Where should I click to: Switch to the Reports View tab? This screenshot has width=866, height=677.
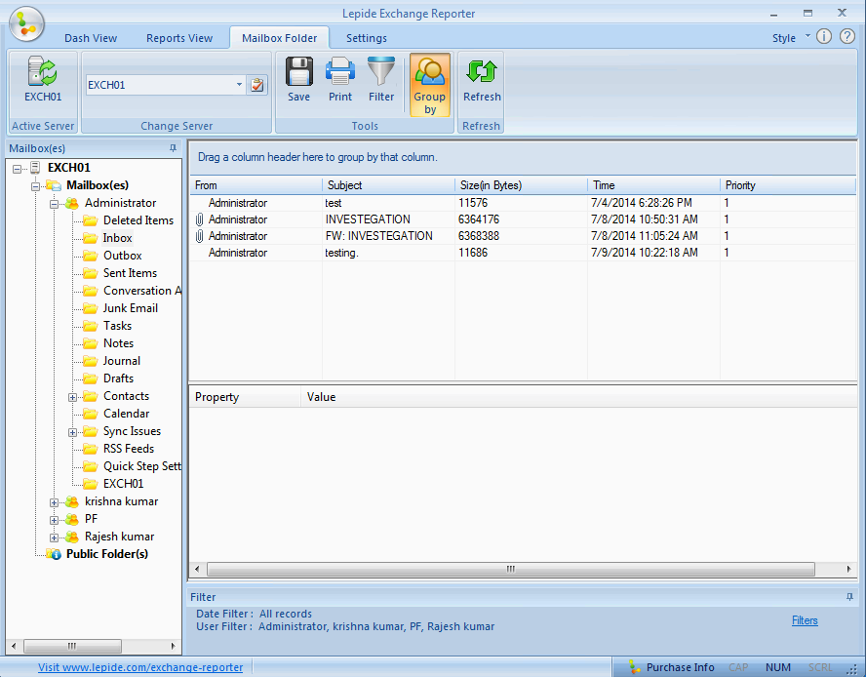click(179, 38)
